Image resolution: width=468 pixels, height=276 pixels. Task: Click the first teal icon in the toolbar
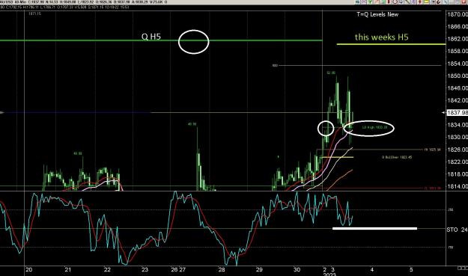tap(358, 1)
